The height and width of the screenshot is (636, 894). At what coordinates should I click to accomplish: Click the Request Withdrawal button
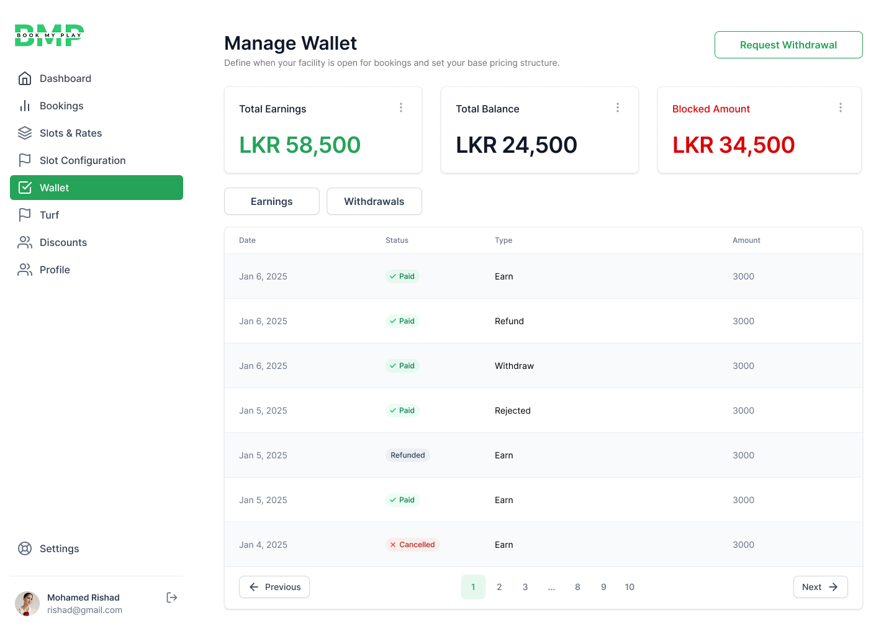click(788, 45)
